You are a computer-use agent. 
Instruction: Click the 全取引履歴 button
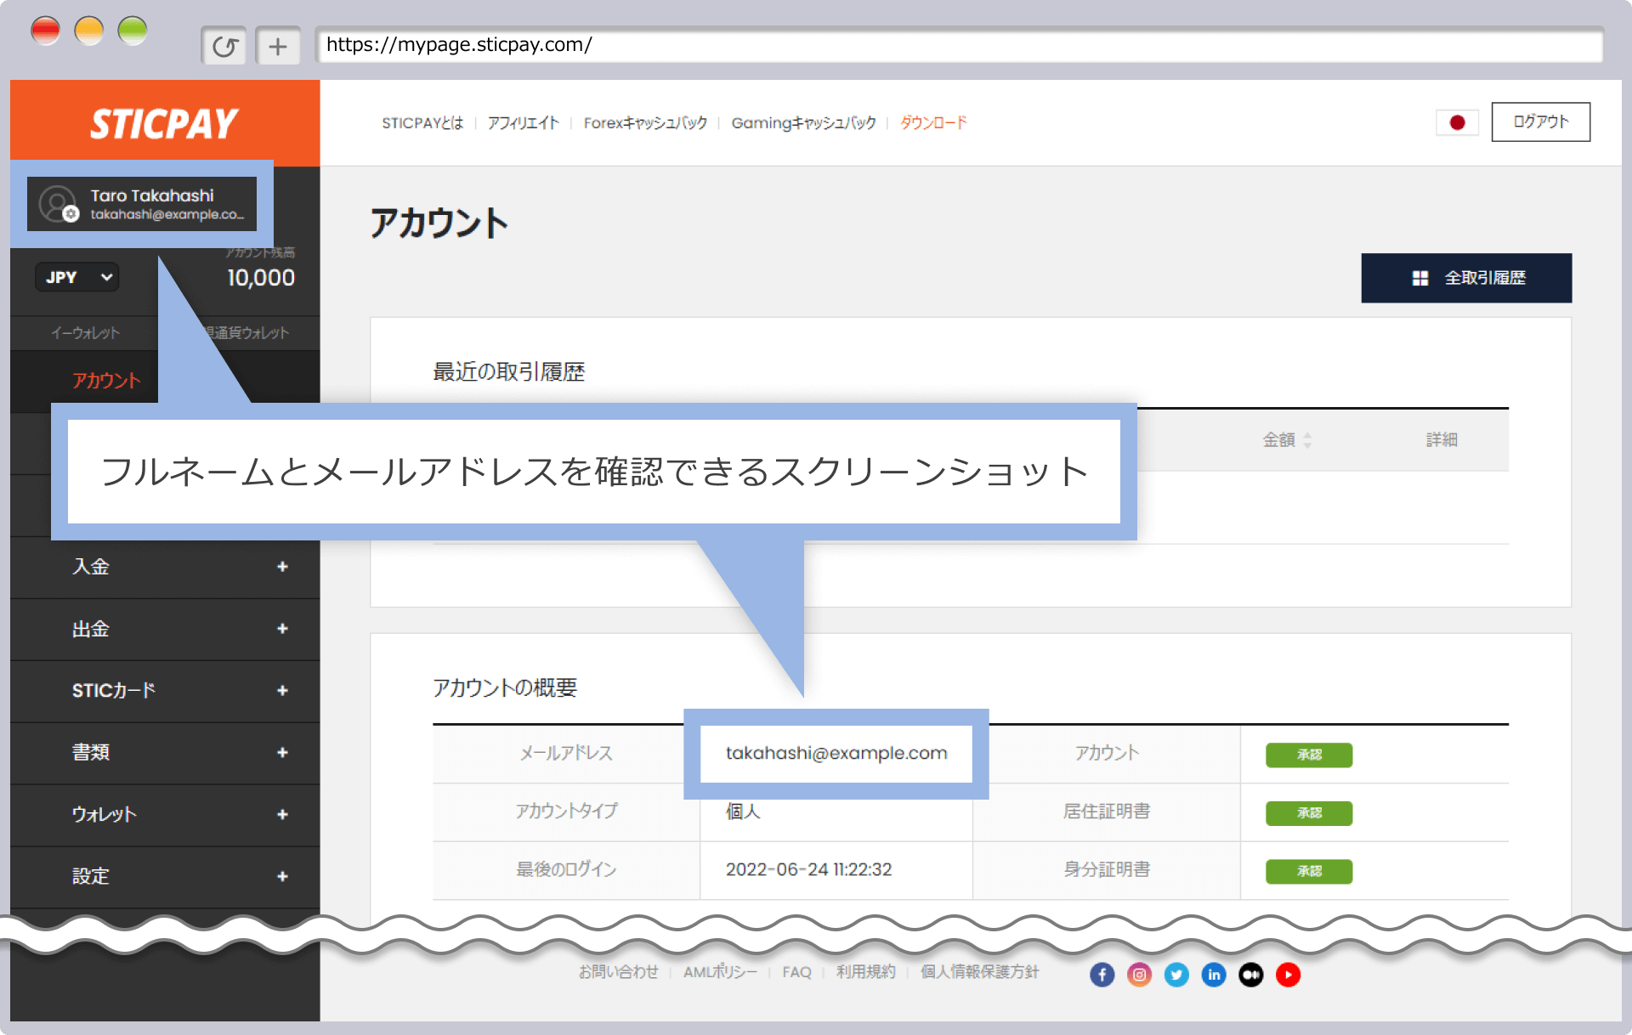pos(1466,278)
